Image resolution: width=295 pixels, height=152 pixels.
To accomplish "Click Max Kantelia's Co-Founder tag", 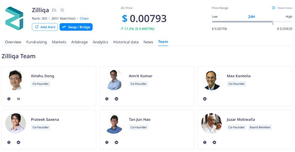I will (237, 84).
